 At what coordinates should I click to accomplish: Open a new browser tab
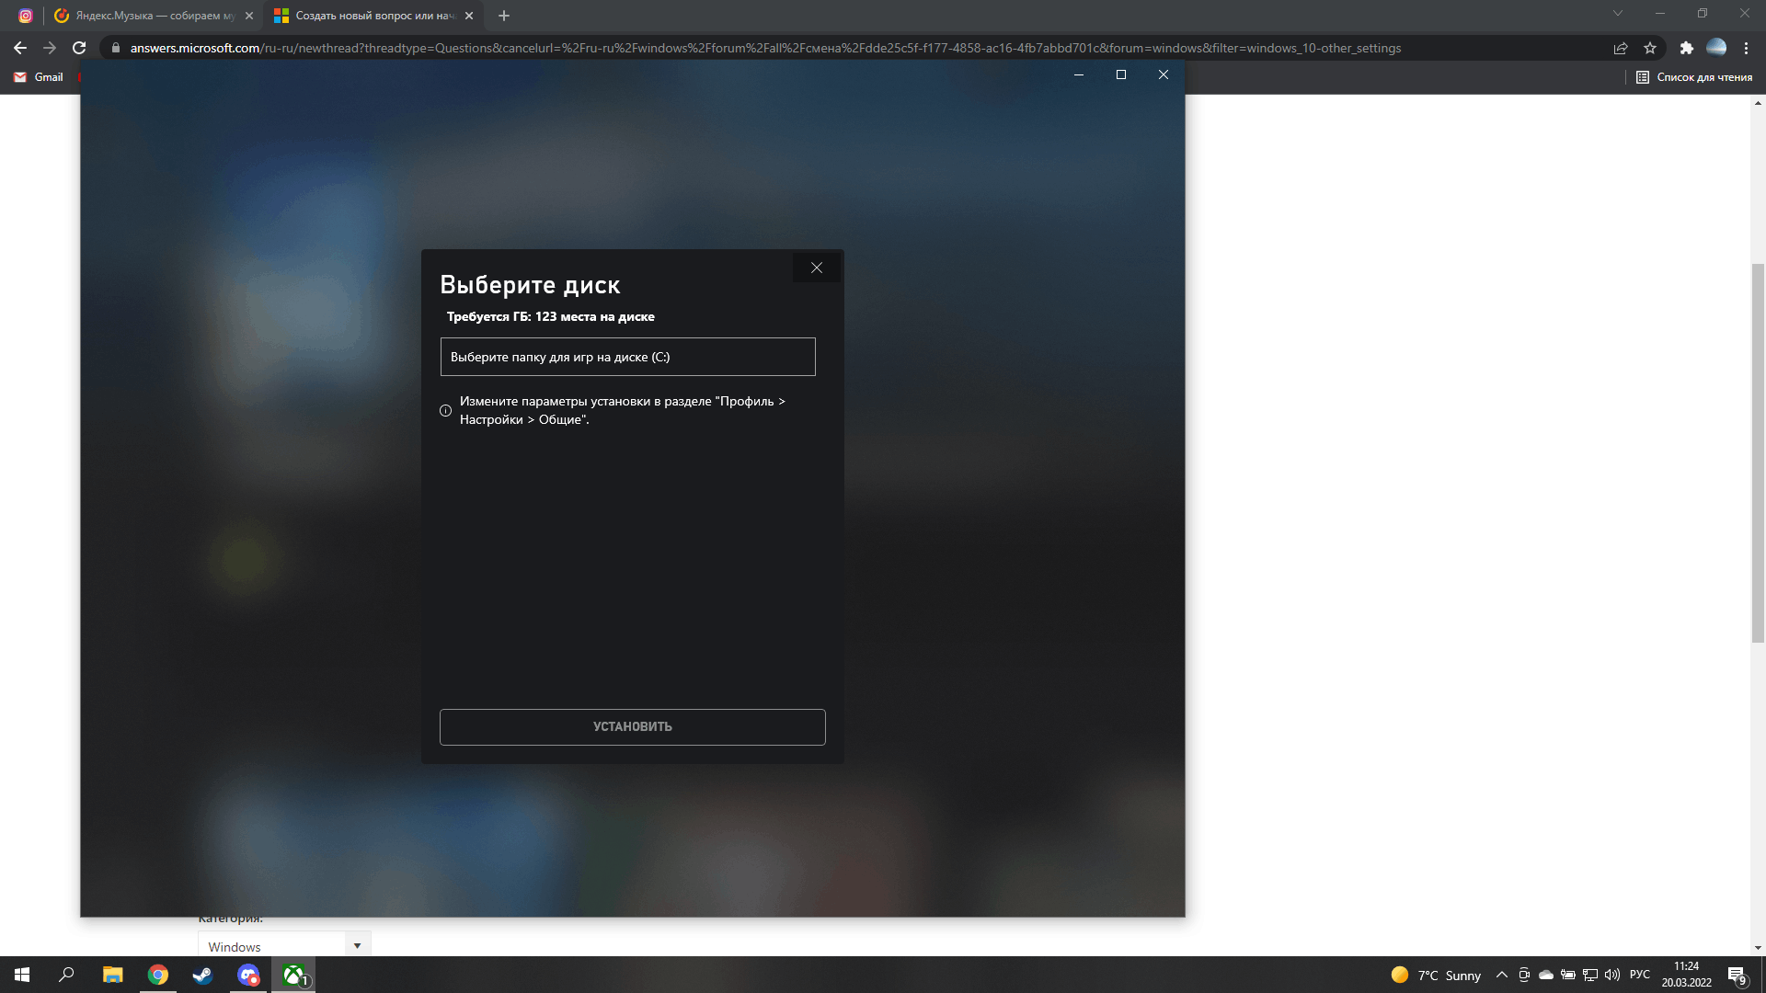click(503, 16)
